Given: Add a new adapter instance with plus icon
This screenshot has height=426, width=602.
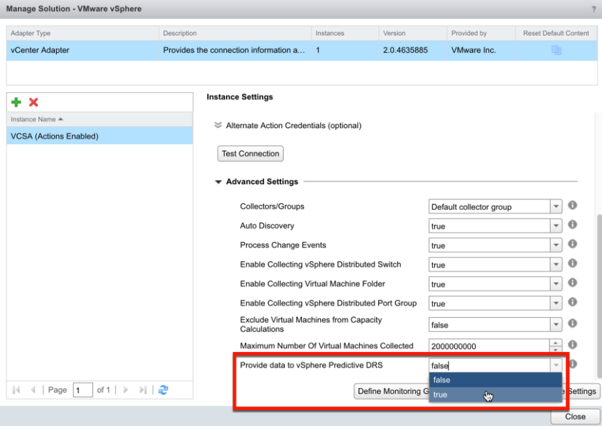Looking at the screenshot, I should click(16, 102).
